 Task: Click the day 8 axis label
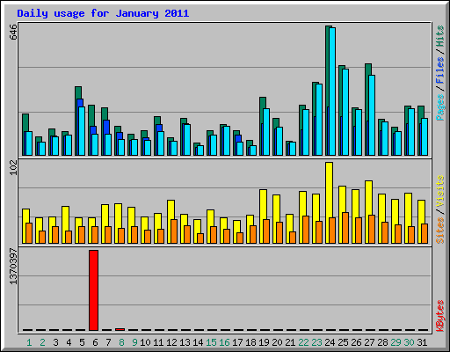(x=121, y=342)
